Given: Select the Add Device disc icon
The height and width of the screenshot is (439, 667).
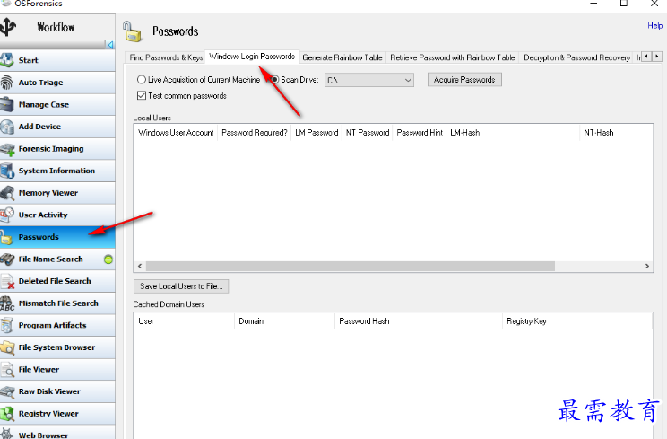Looking at the screenshot, I should [7, 127].
